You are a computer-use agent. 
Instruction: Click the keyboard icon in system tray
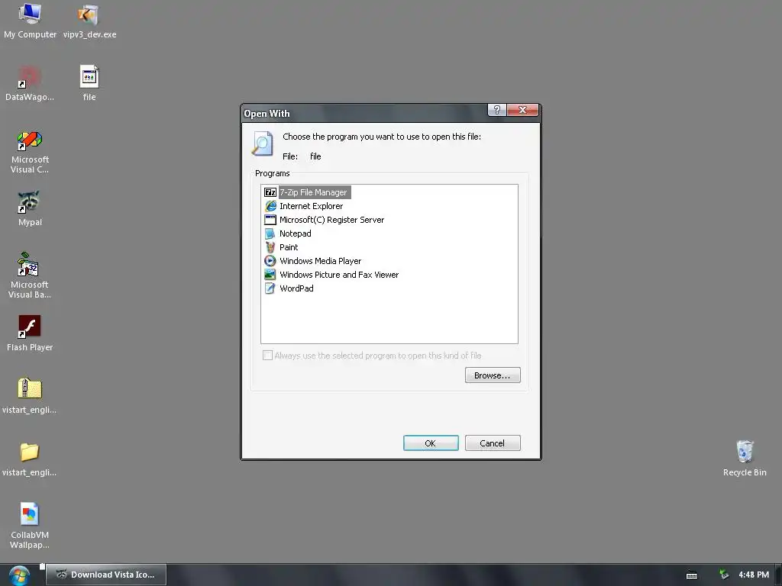[x=692, y=575]
